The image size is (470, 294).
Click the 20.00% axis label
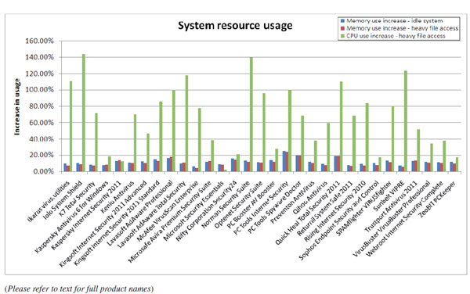42,156
